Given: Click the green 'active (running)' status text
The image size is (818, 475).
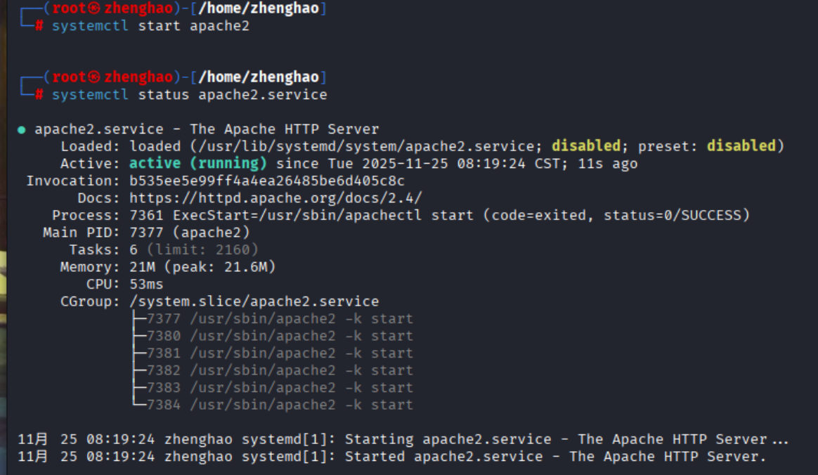Looking at the screenshot, I should pyautogui.click(x=197, y=164).
